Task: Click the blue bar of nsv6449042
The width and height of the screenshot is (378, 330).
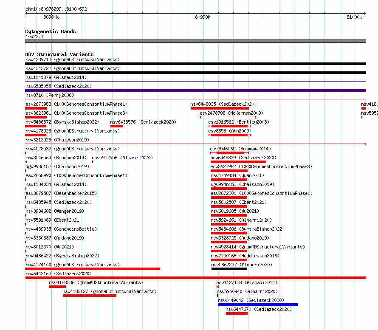Action: tap(258, 305)
